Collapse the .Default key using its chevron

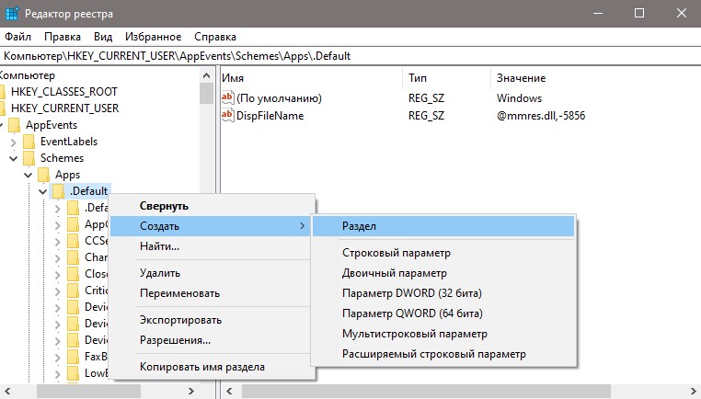43,191
